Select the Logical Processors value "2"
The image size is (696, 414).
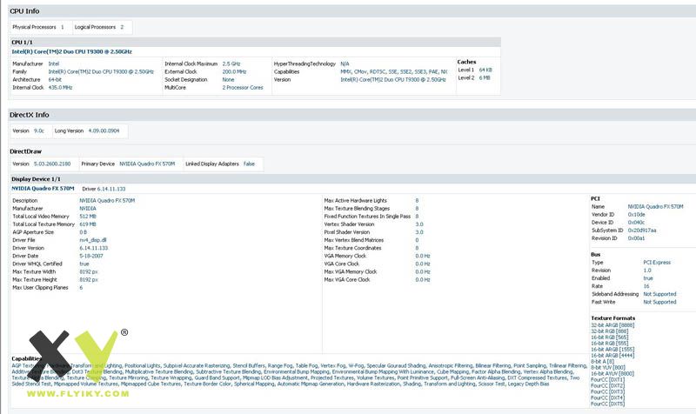pos(122,27)
